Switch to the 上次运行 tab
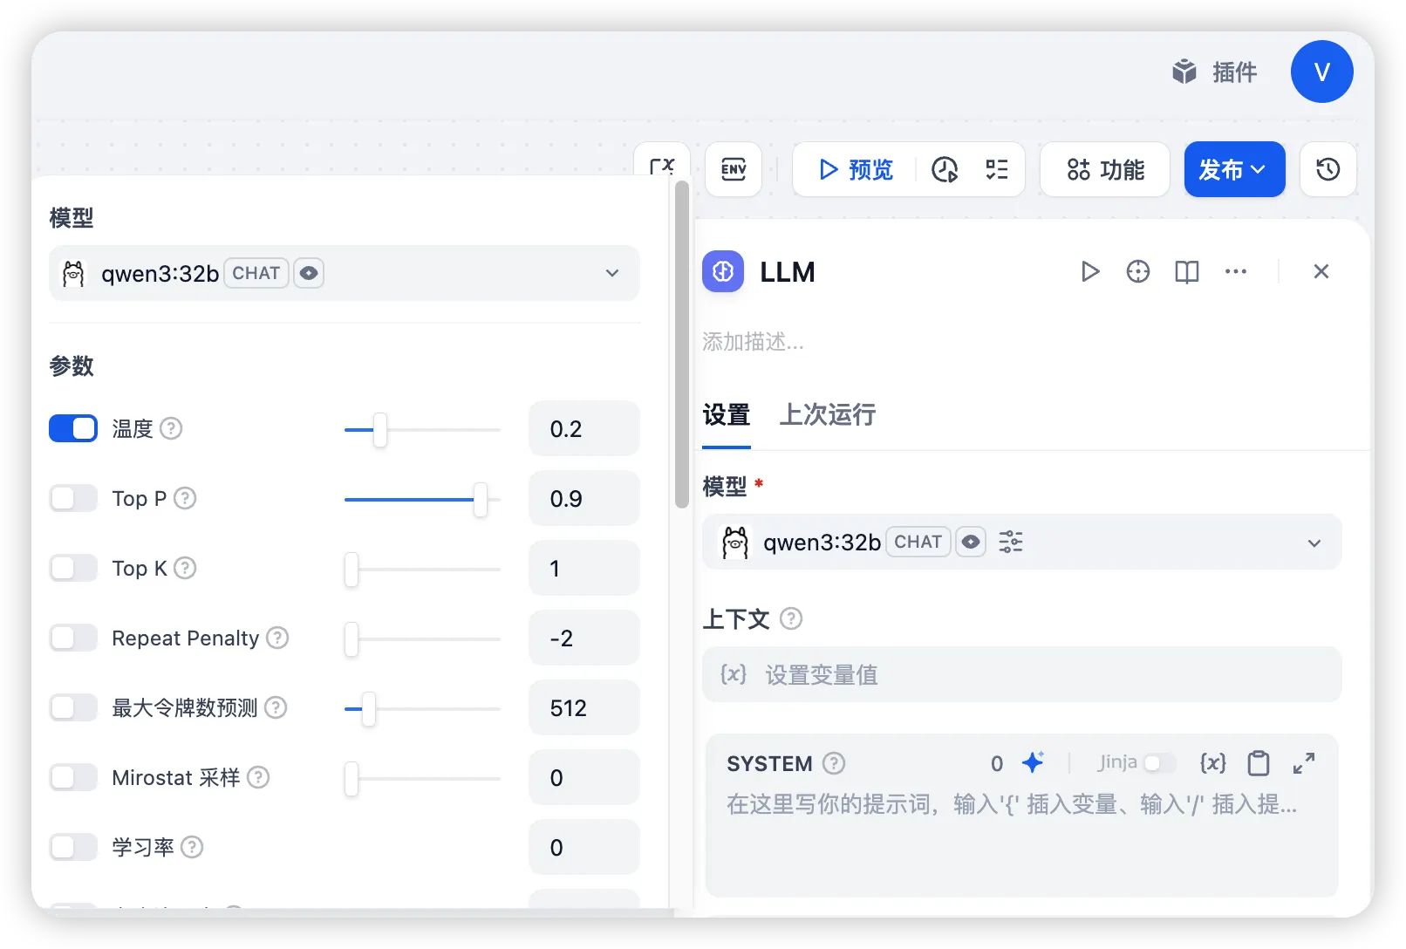The width and height of the screenshot is (1406, 949). point(827,414)
